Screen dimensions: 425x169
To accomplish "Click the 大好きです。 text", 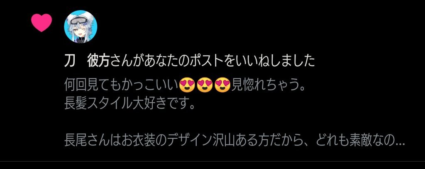I will click(x=164, y=104).
